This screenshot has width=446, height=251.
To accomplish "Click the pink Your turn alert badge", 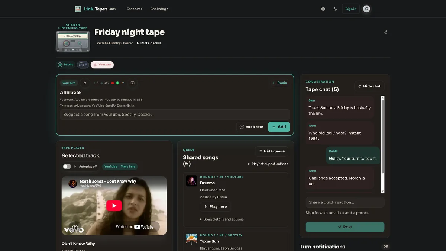I will [102, 65].
